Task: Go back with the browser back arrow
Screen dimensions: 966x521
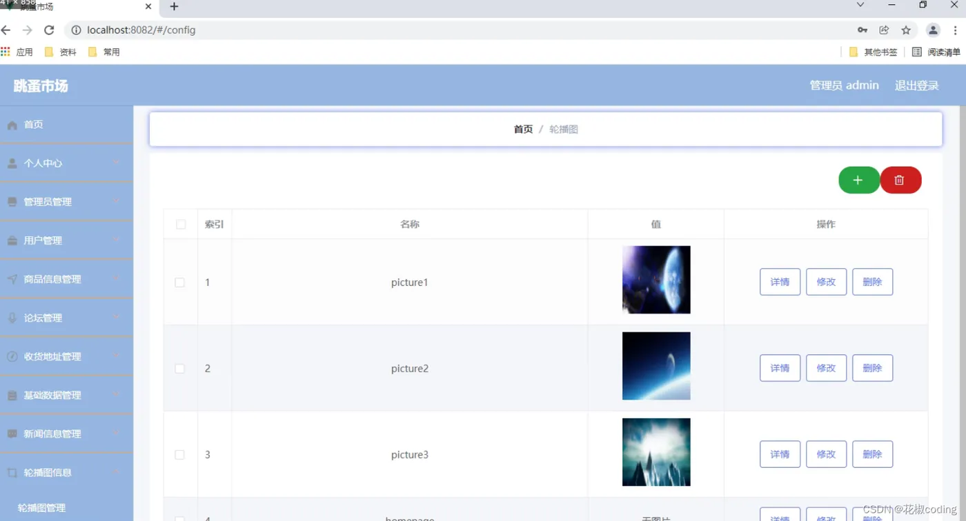Action: (6, 30)
